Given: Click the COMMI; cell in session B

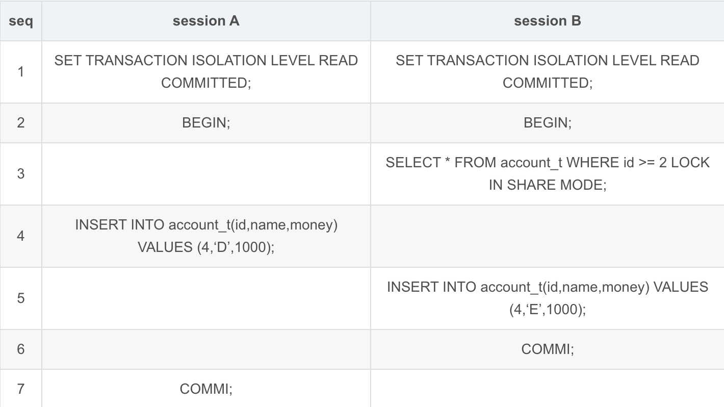Looking at the screenshot, I should tap(548, 349).
